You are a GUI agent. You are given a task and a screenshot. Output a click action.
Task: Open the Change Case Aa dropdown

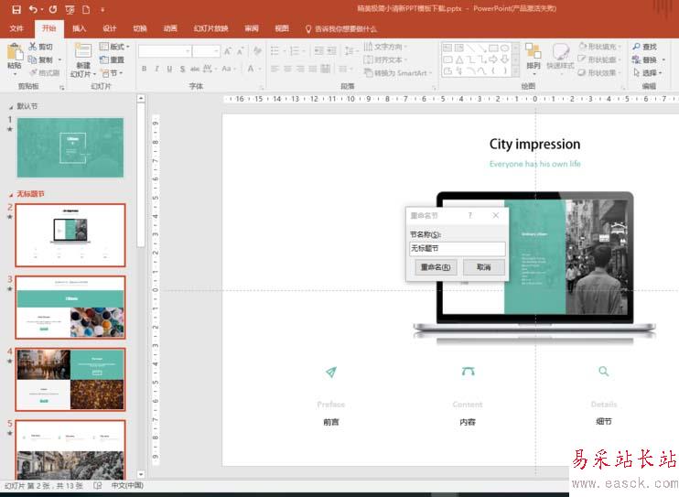point(229,69)
